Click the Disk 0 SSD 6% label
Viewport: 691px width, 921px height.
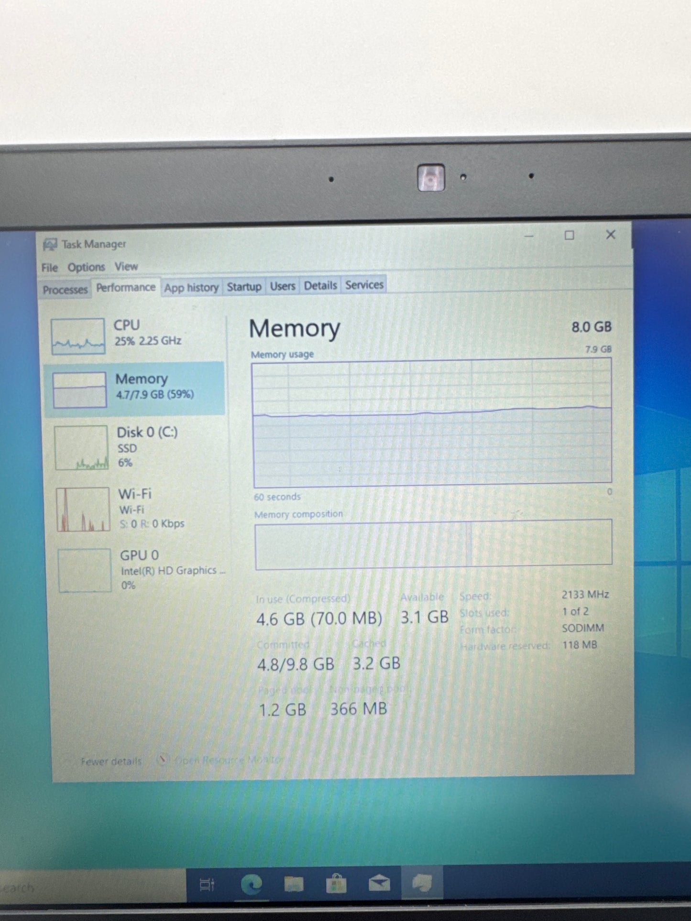(147, 447)
